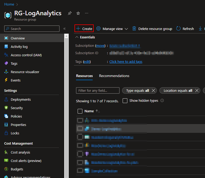Enable Show hidden types checkbox
Screen dimensions: 205x178
pyautogui.click(x=125, y=101)
